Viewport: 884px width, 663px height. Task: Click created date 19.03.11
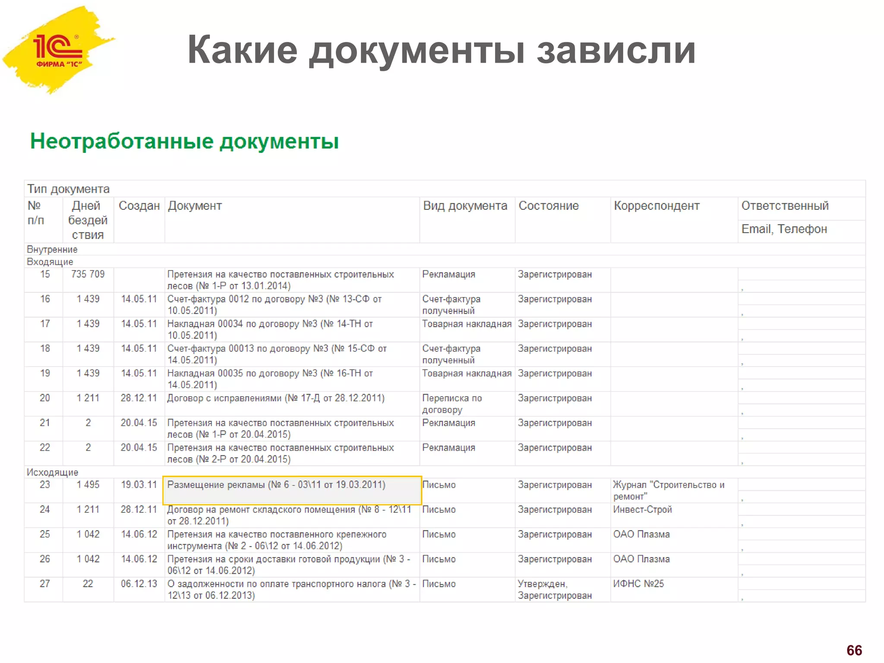[x=139, y=484]
